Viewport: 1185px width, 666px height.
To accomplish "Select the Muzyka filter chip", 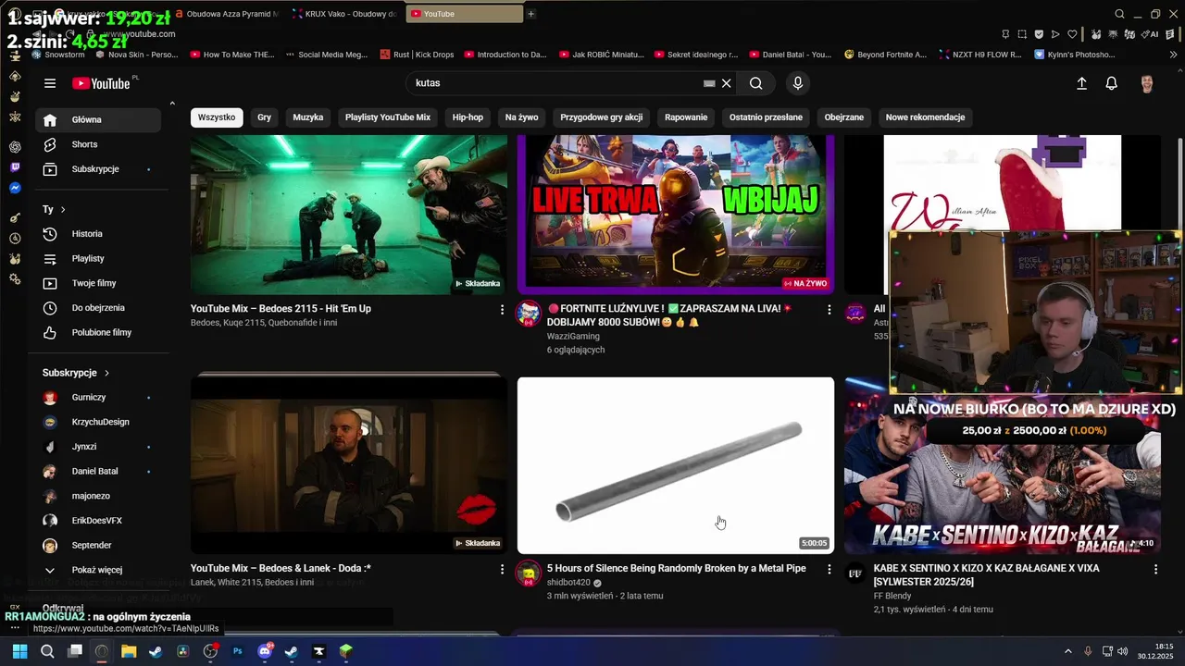I will pyautogui.click(x=308, y=117).
